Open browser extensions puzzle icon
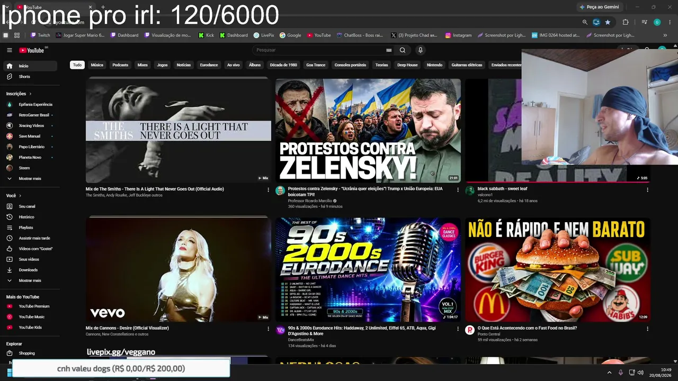 tap(626, 22)
